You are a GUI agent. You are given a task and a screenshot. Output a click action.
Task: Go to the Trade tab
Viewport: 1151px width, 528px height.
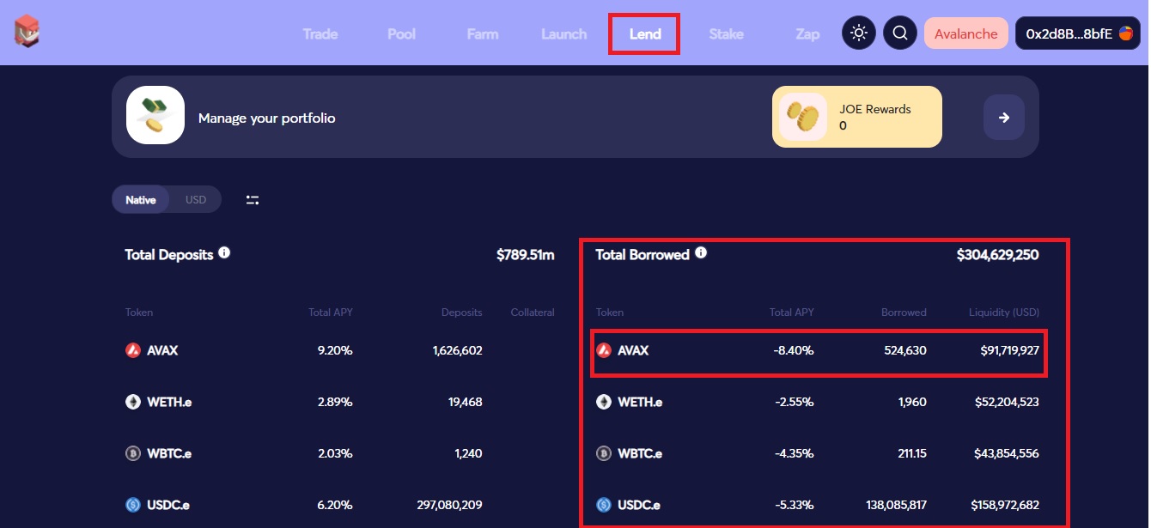click(x=320, y=34)
